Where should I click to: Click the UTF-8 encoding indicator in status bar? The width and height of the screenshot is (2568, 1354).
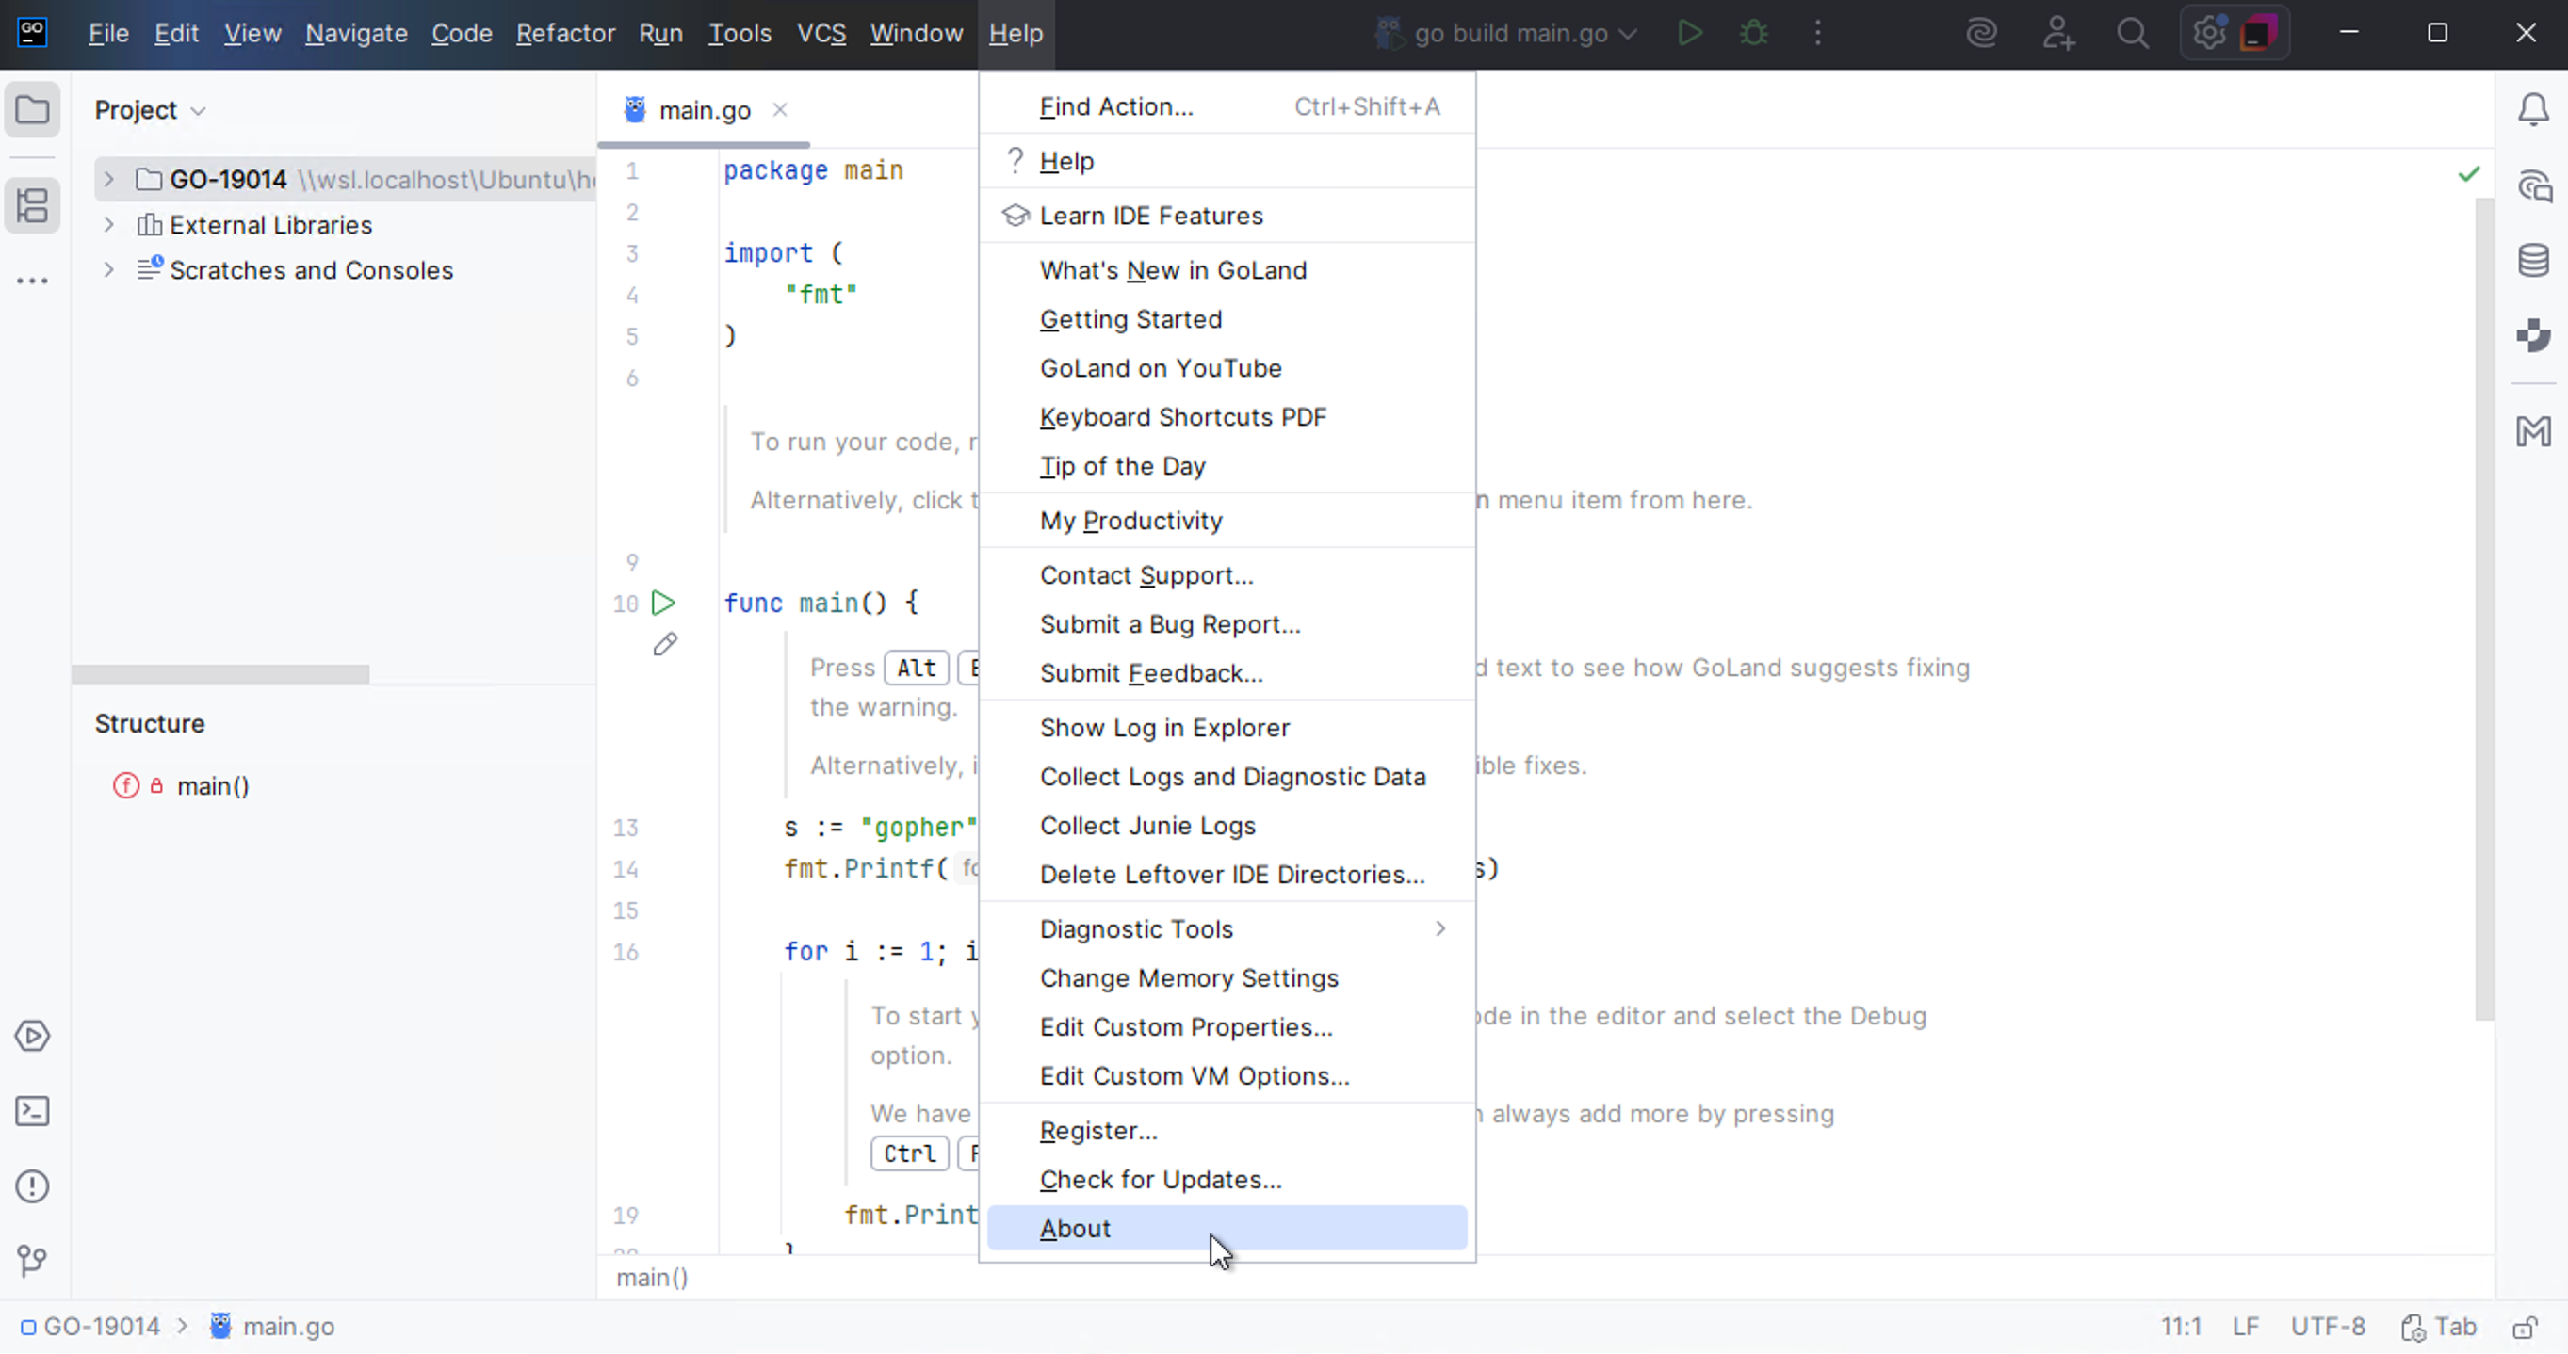[2327, 1326]
